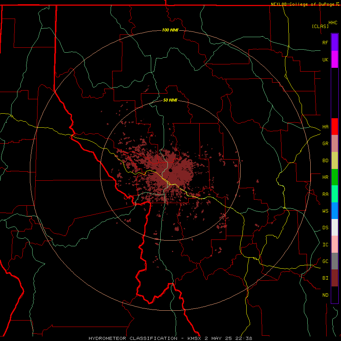The height and width of the screenshot is (341, 341).
Task: Pick the RA mint-green legend swatch
Action: pos(335,194)
